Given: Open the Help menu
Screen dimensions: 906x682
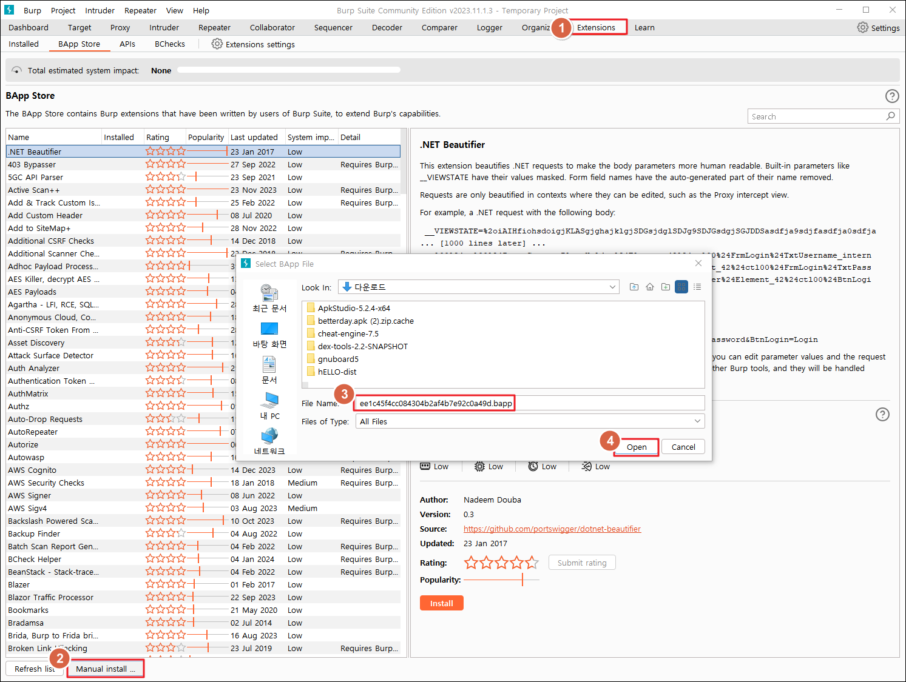Looking at the screenshot, I should [201, 10].
